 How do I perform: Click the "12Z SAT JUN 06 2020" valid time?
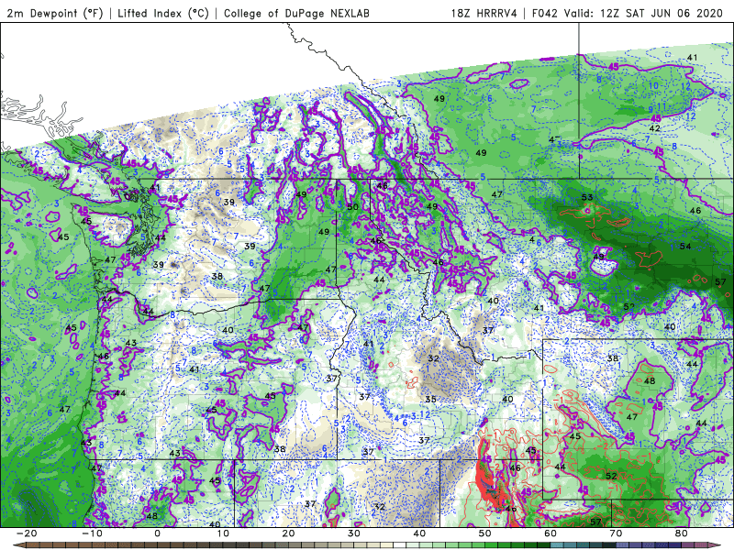coord(662,14)
